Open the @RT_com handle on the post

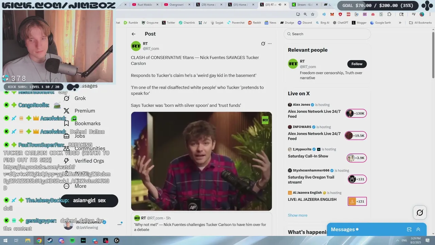tap(151, 49)
